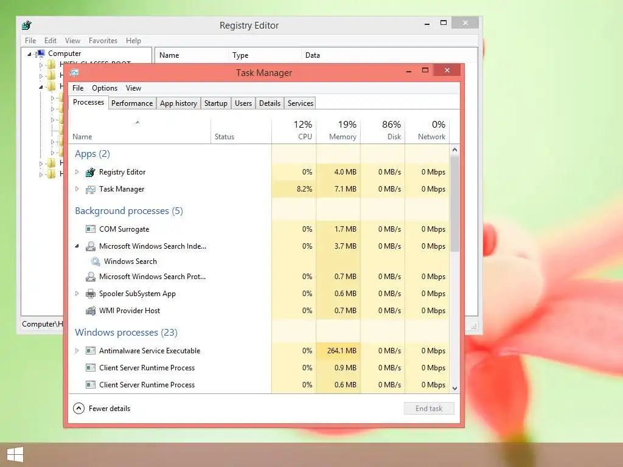Switch to the Startup tab

pos(216,103)
